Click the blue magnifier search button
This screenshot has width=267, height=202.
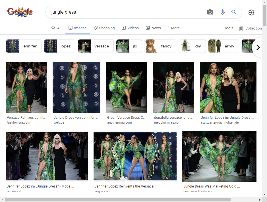[234, 12]
